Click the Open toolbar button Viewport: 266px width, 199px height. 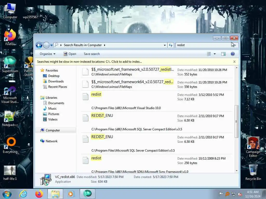click(70, 54)
